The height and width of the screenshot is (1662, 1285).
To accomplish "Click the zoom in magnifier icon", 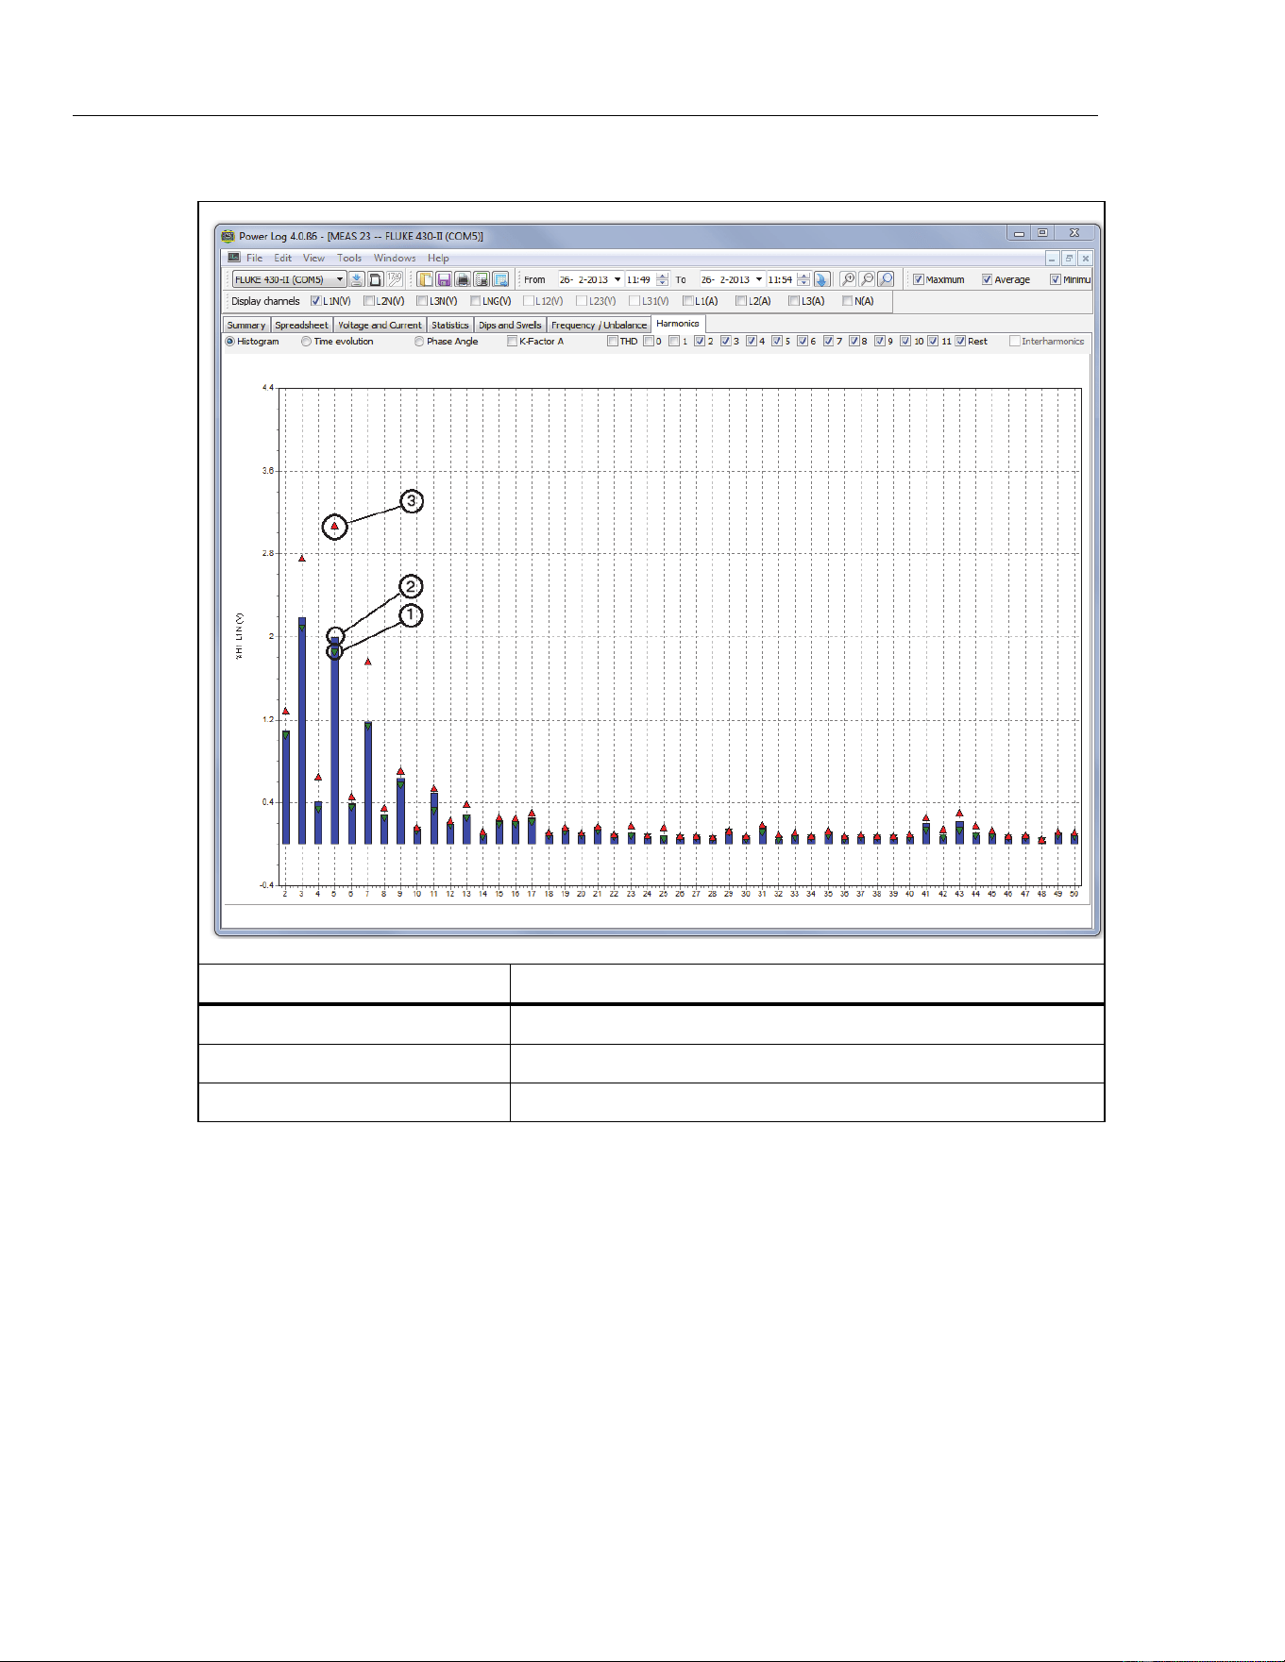I will 848,279.
